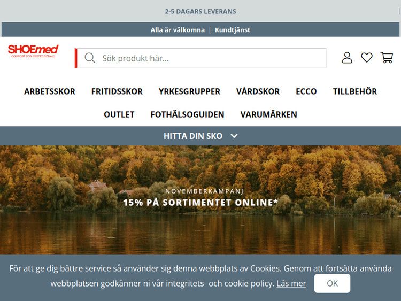Select Yrkesgrupper in the navigation

click(189, 91)
